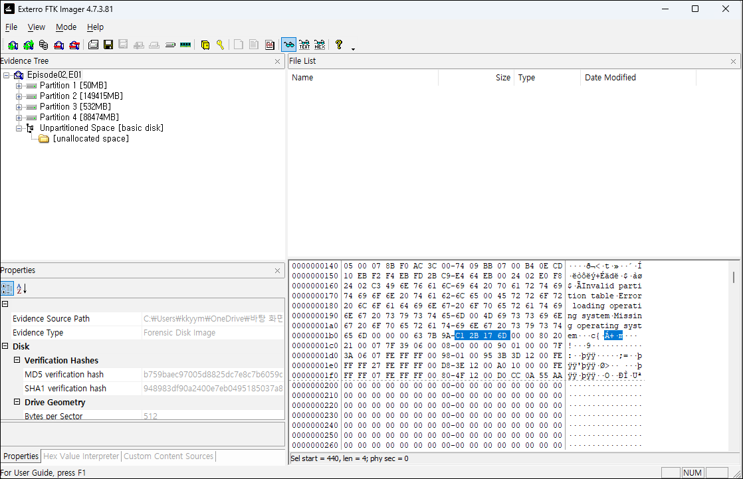Select the [unallocated space] tree item
The height and width of the screenshot is (479, 743).
90,139
